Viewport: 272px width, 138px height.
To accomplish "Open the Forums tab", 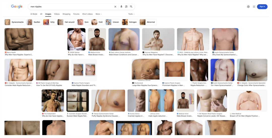I will (76, 14).
